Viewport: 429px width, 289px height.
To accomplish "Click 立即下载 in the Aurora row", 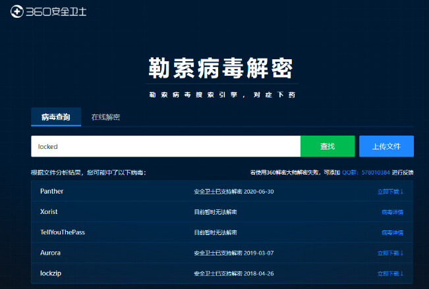I will pyautogui.click(x=390, y=253).
